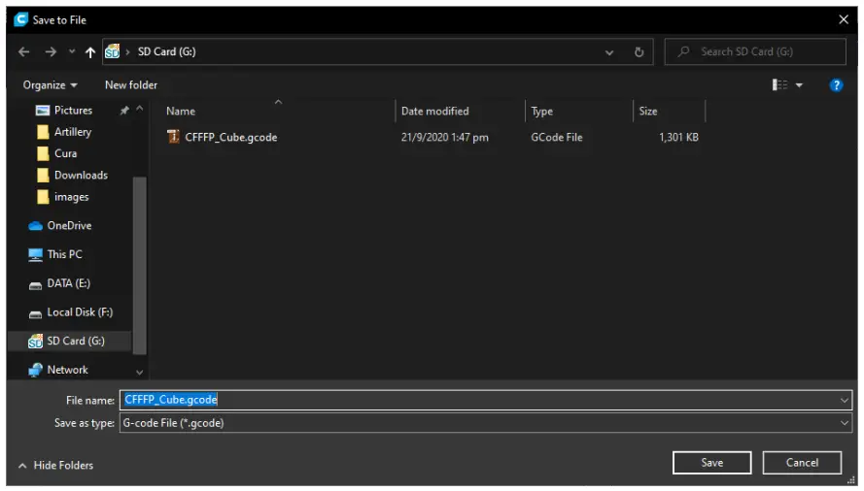Cancel the Save to File dialog

802,463
